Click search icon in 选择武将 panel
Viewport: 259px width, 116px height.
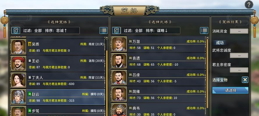[x=117, y=30]
